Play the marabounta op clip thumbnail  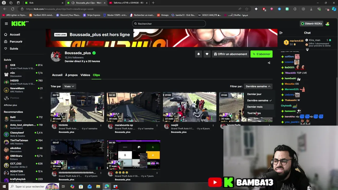click(133, 107)
